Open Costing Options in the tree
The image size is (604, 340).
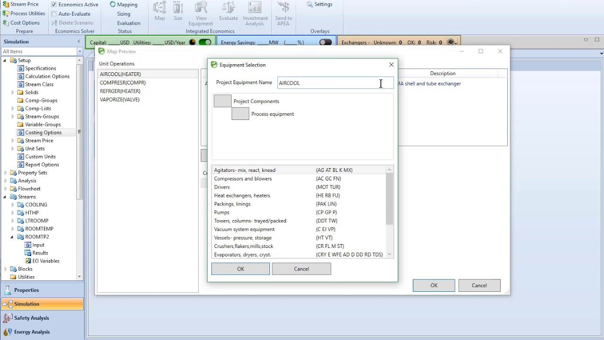tap(43, 133)
